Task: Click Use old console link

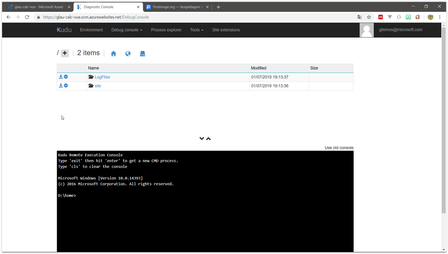Action: tap(339, 148)
